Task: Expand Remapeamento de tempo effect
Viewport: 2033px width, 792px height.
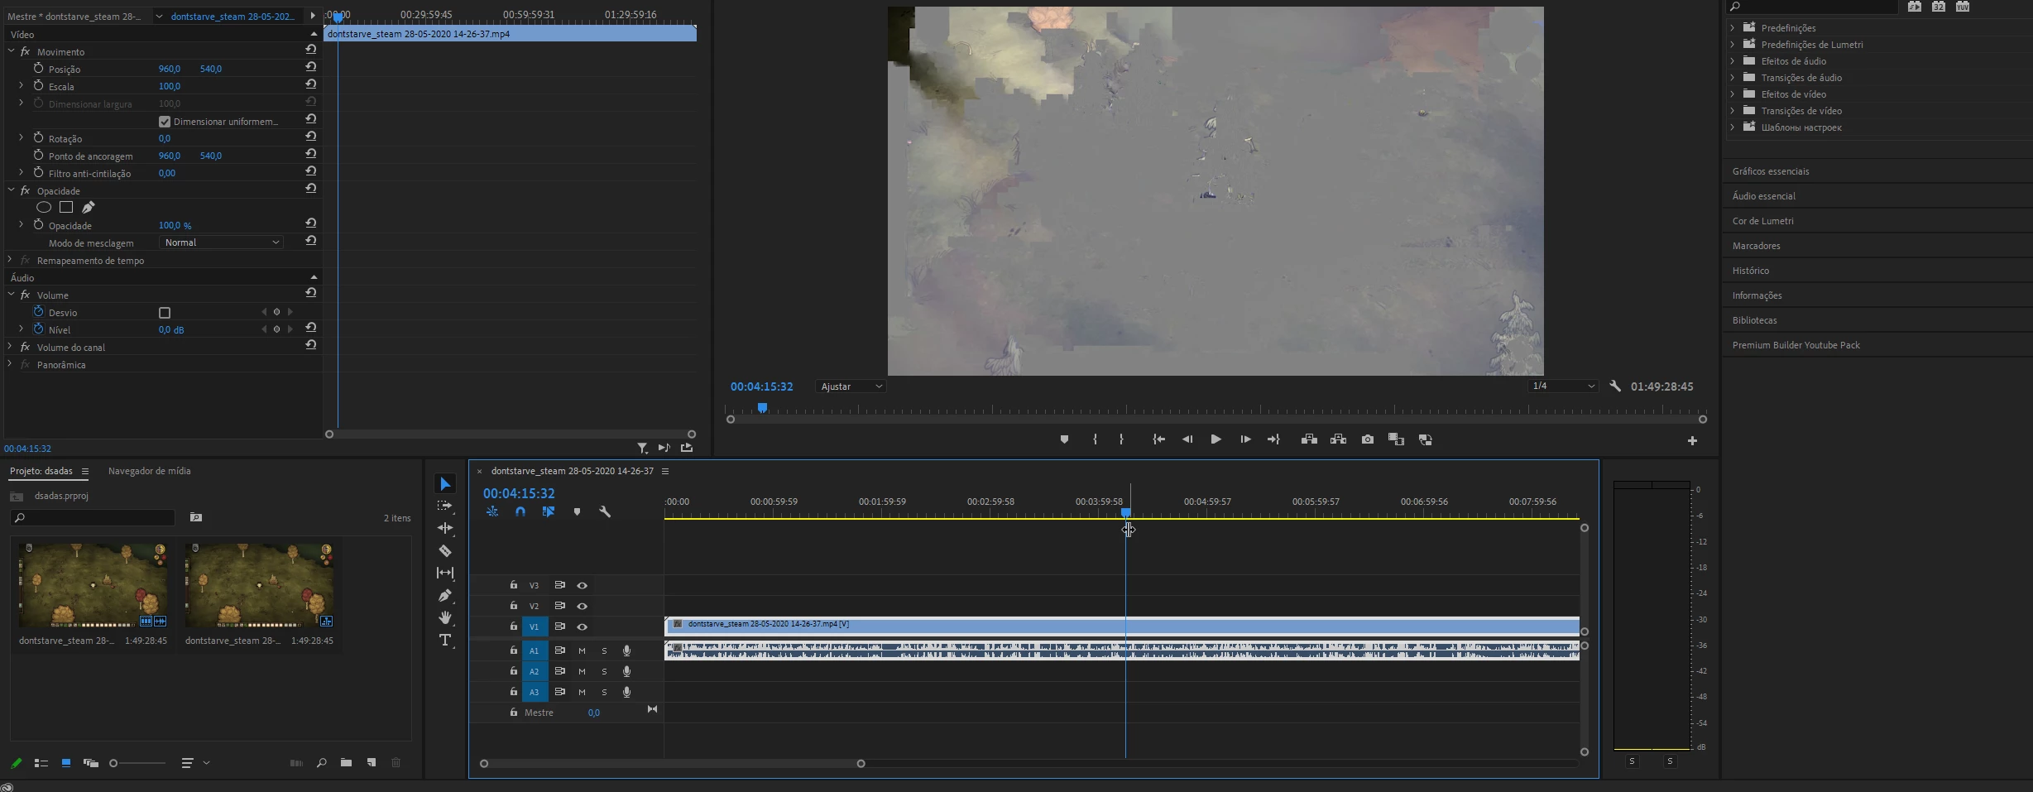Action: (x=10, y=260)
